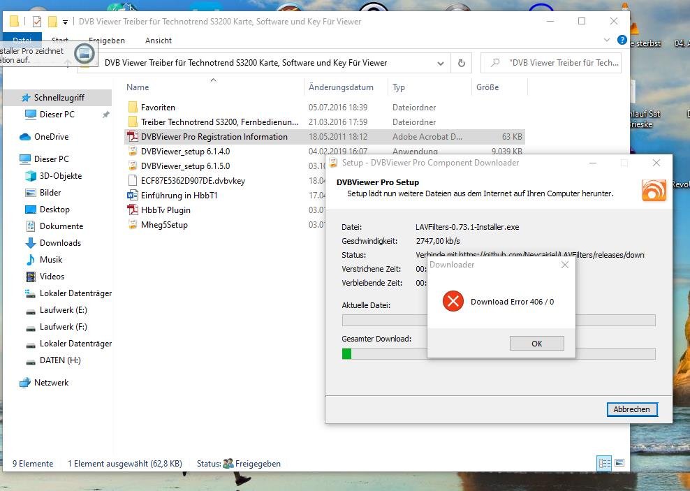Open the Ansicht ribbon tab
The height and width of the screenshot is (491, 690).
point(159,41)
